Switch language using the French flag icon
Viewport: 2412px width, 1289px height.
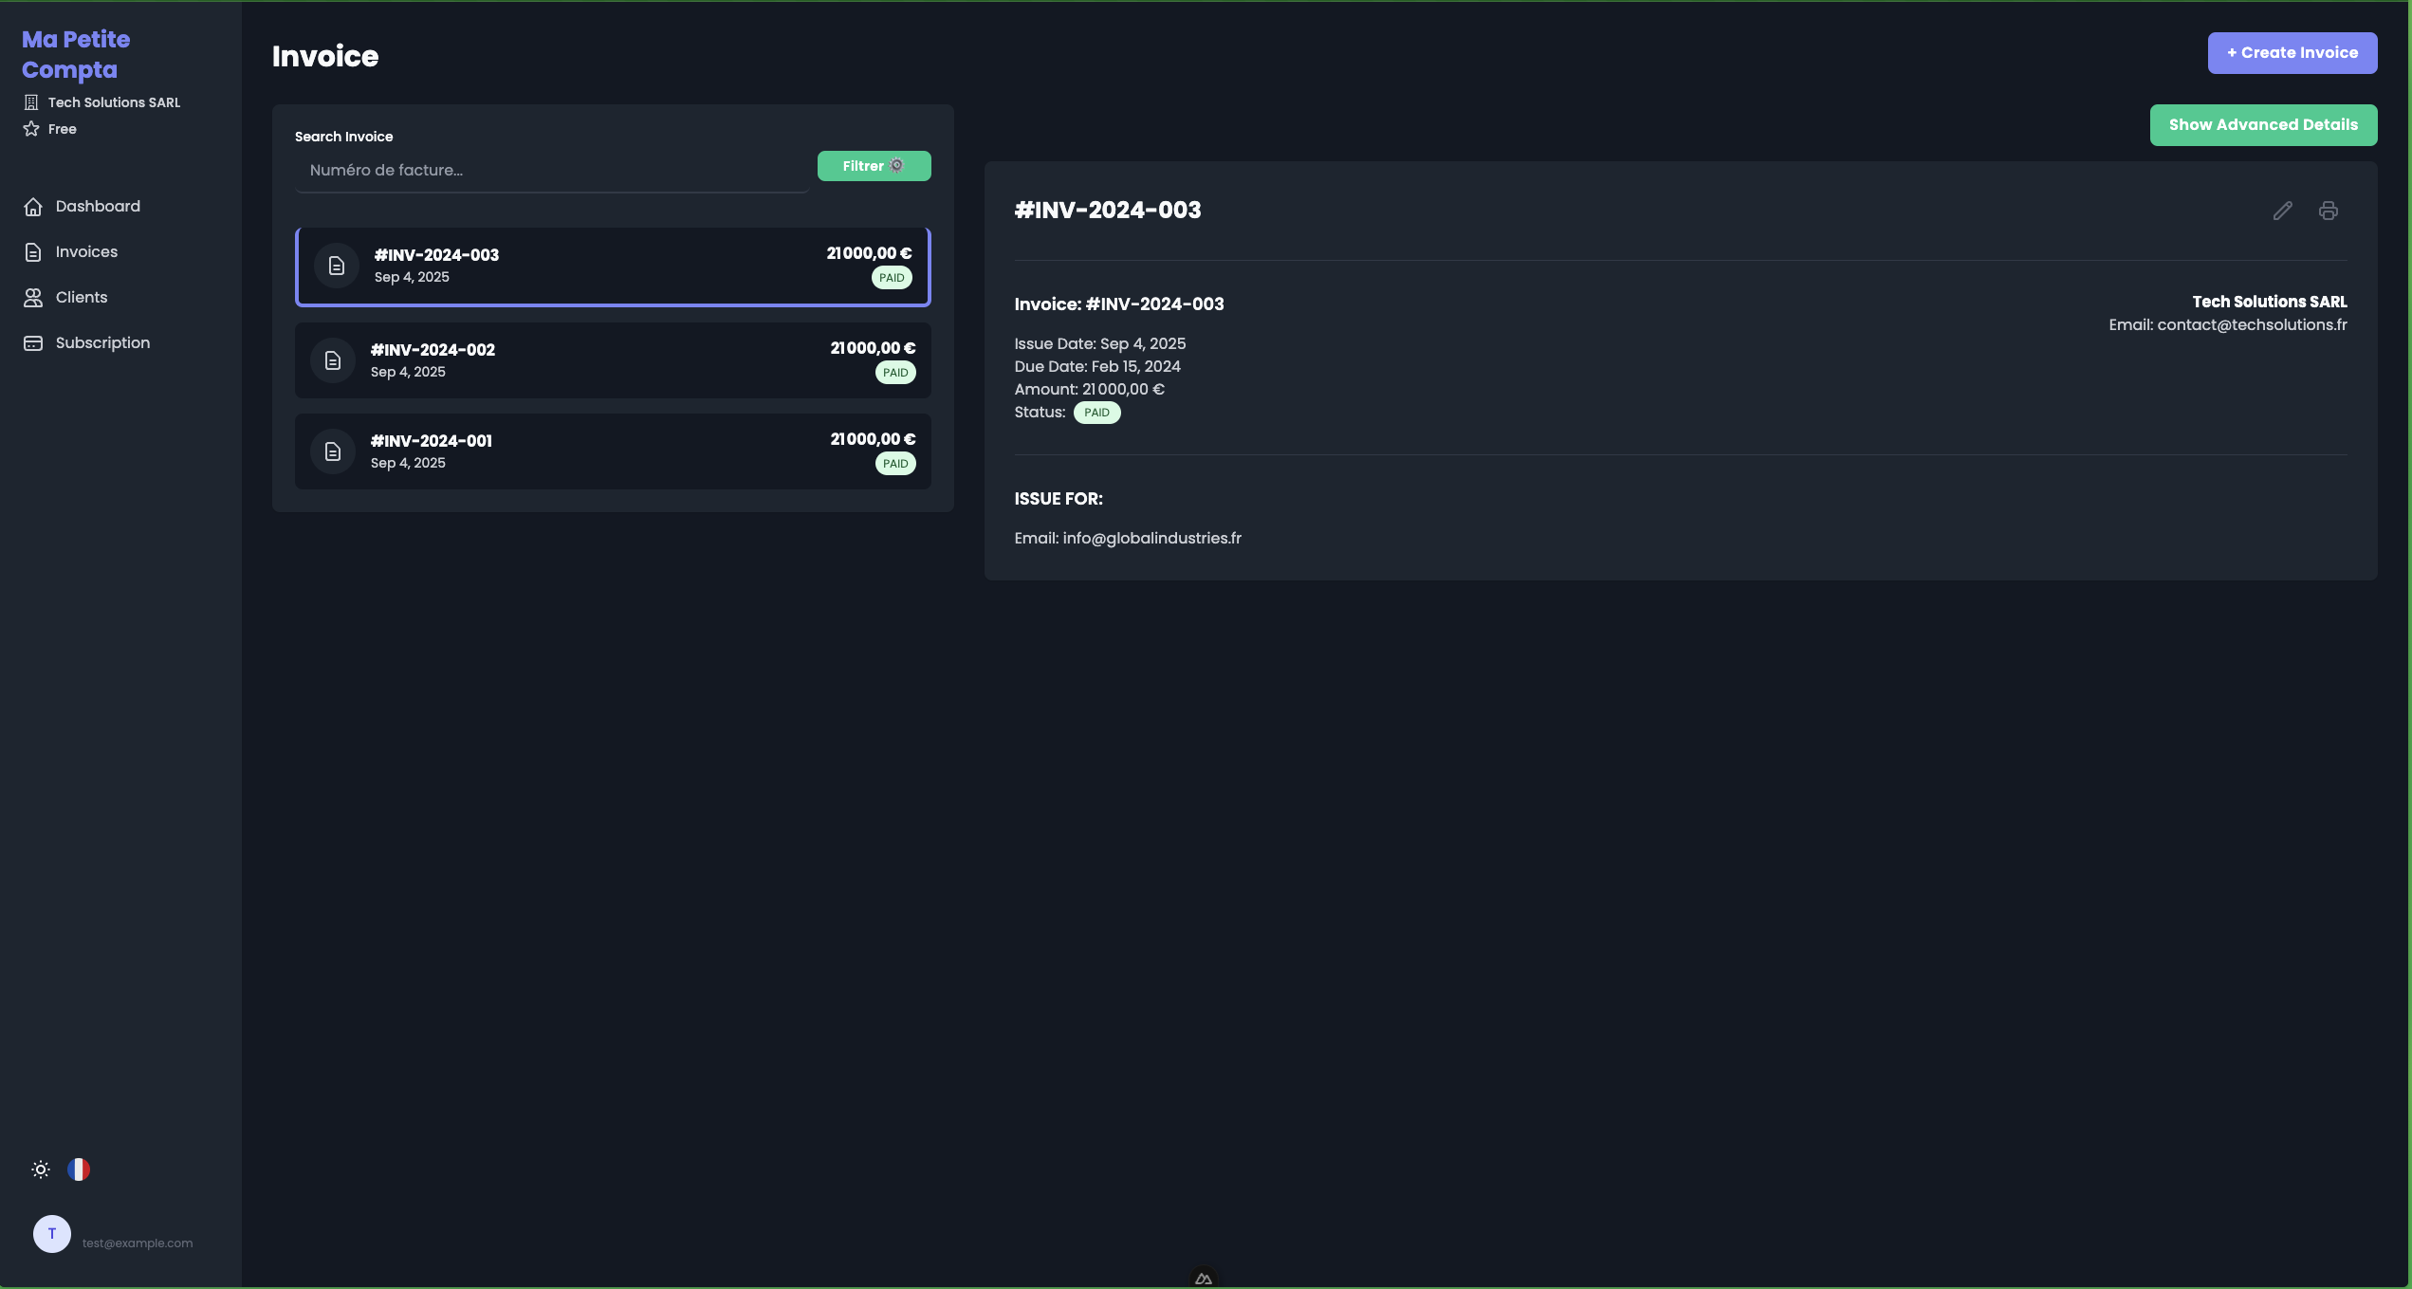(79, 1169)
